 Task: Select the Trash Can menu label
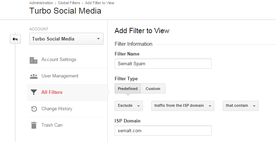[x=52, y=125]
